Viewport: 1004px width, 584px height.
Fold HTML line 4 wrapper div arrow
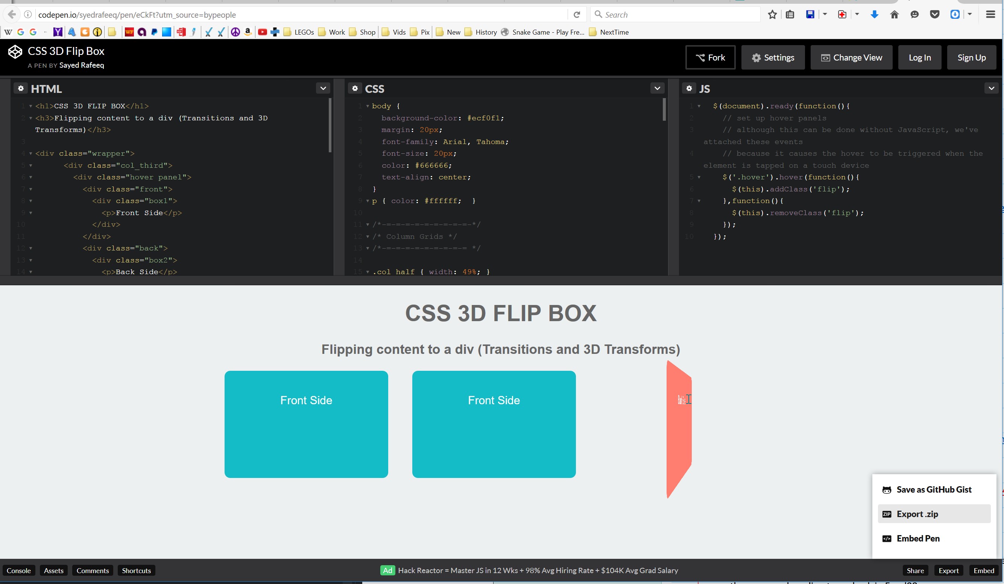click(x=31, y=153)
